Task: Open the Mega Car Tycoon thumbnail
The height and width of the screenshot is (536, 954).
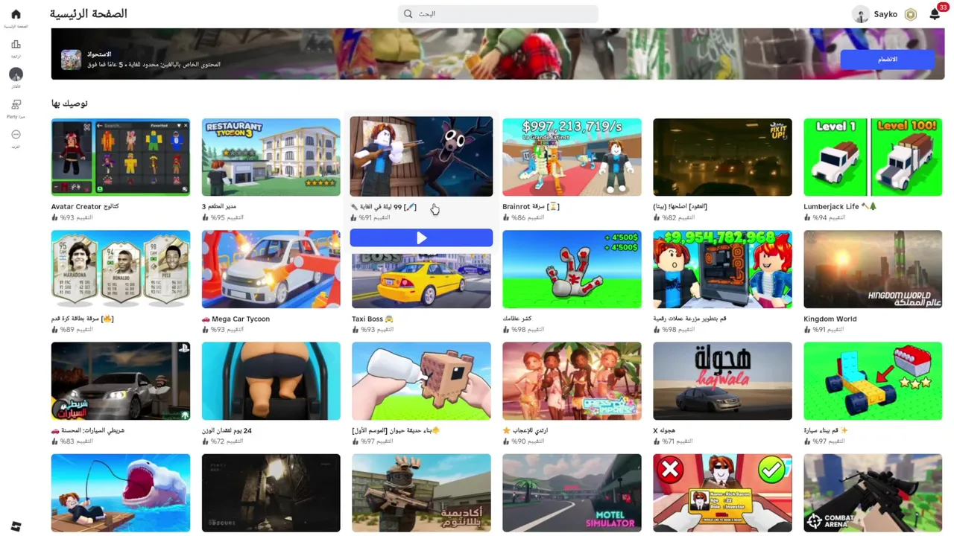Action: click(271, 269)
